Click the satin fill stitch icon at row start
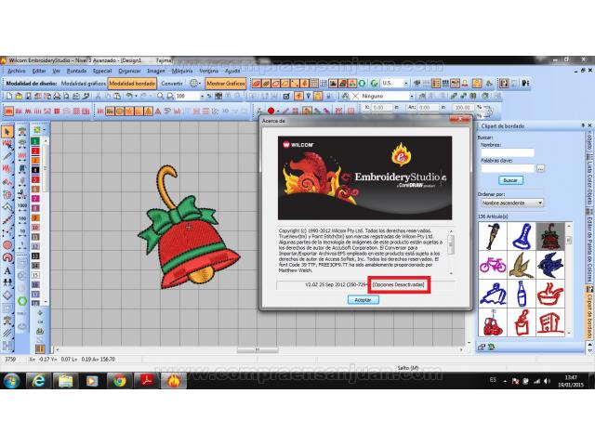 (x=8, y=111)
